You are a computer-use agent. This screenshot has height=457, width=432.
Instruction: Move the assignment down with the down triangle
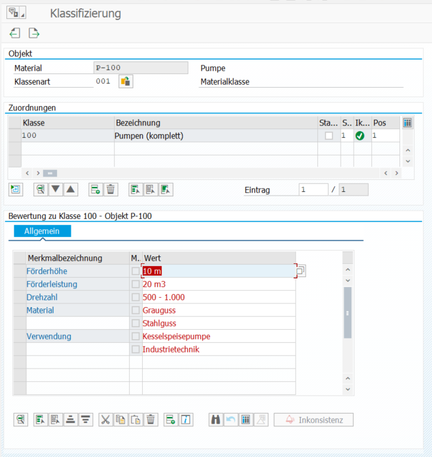(x=56, y=190)
